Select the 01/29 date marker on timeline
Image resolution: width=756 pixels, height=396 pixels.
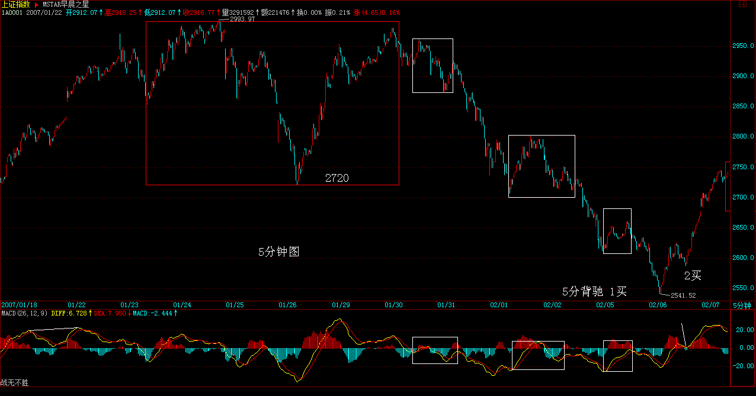click(x=341, y=305)
